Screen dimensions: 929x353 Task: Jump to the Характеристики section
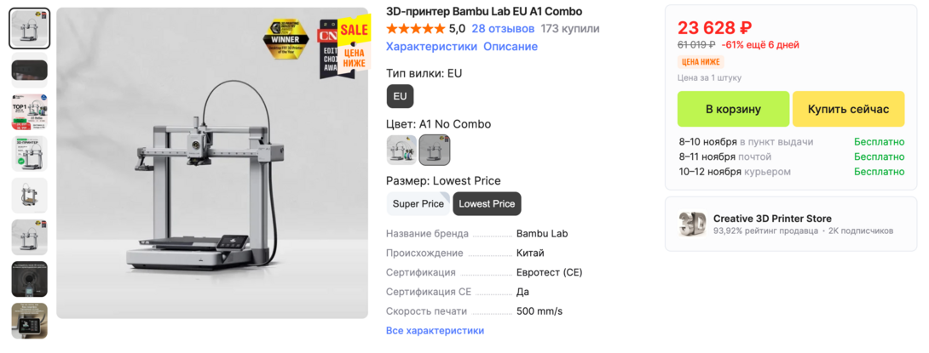[x=431, y=47]
